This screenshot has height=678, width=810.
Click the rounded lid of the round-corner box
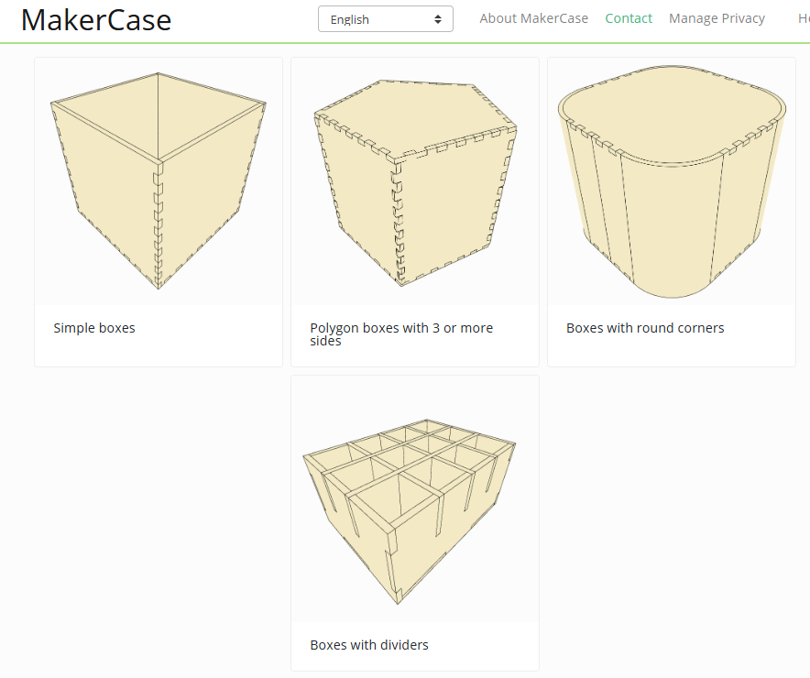(672, 115)
